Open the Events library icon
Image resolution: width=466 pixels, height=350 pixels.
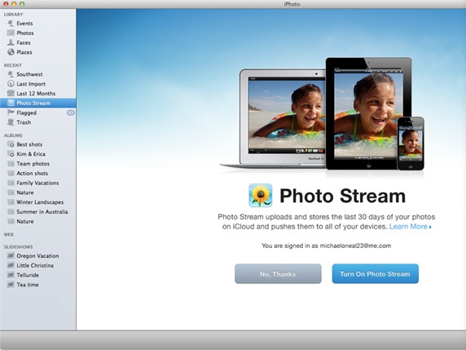click(11, 23)
